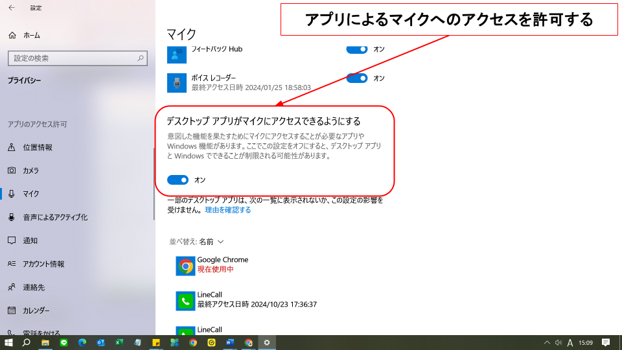Open 音声によるアクティブ化 settings
Screen dimensions: 622x350
point(54,217)
